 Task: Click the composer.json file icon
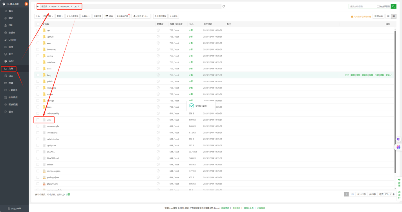click(44, 171)
